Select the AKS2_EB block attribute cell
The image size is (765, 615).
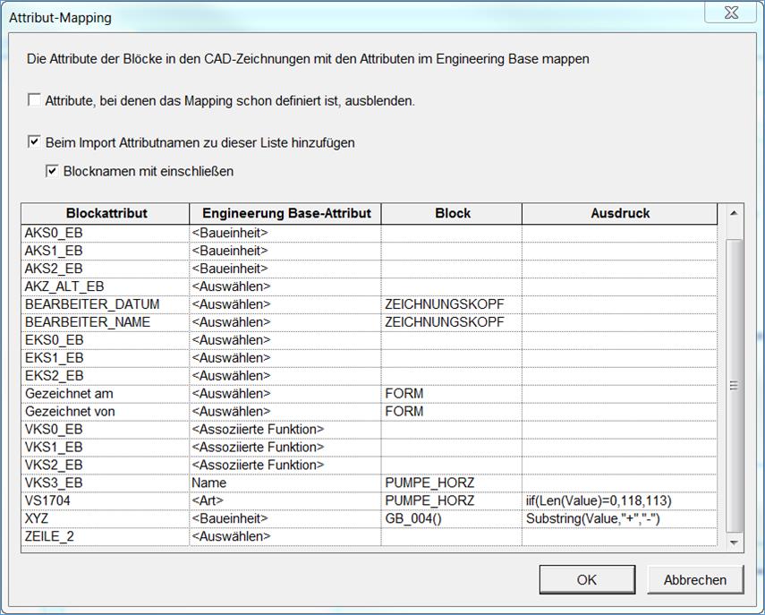106,269
